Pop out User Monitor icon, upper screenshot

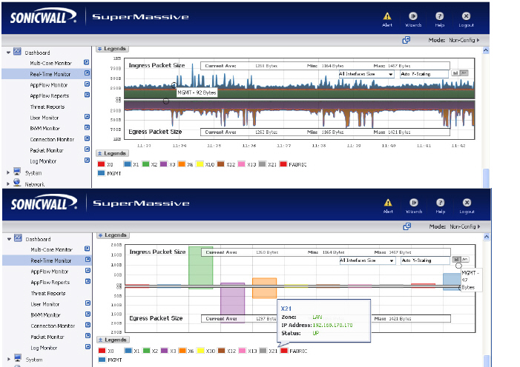click(x=87, y=116)
